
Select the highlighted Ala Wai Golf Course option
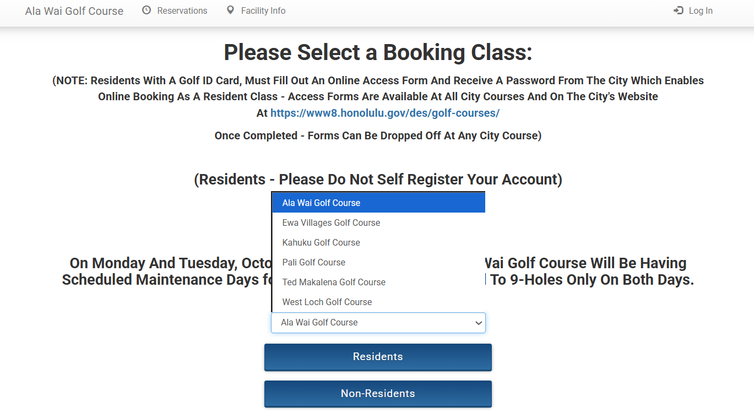point(321,203)
